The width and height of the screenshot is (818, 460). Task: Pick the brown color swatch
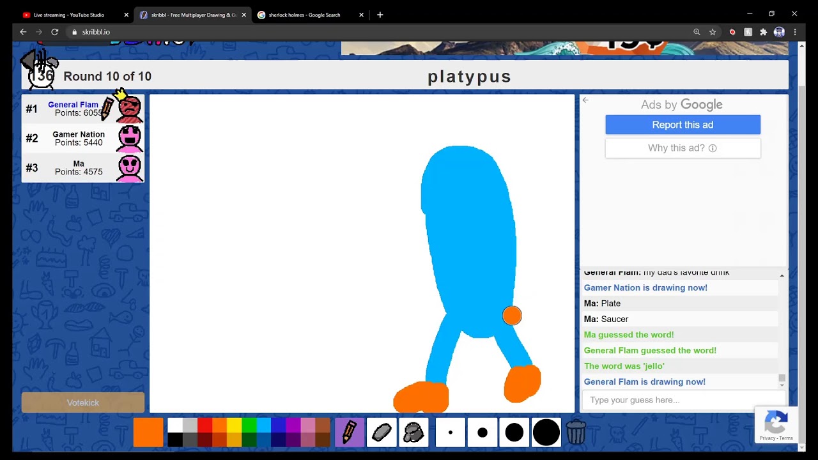point(323,425)
